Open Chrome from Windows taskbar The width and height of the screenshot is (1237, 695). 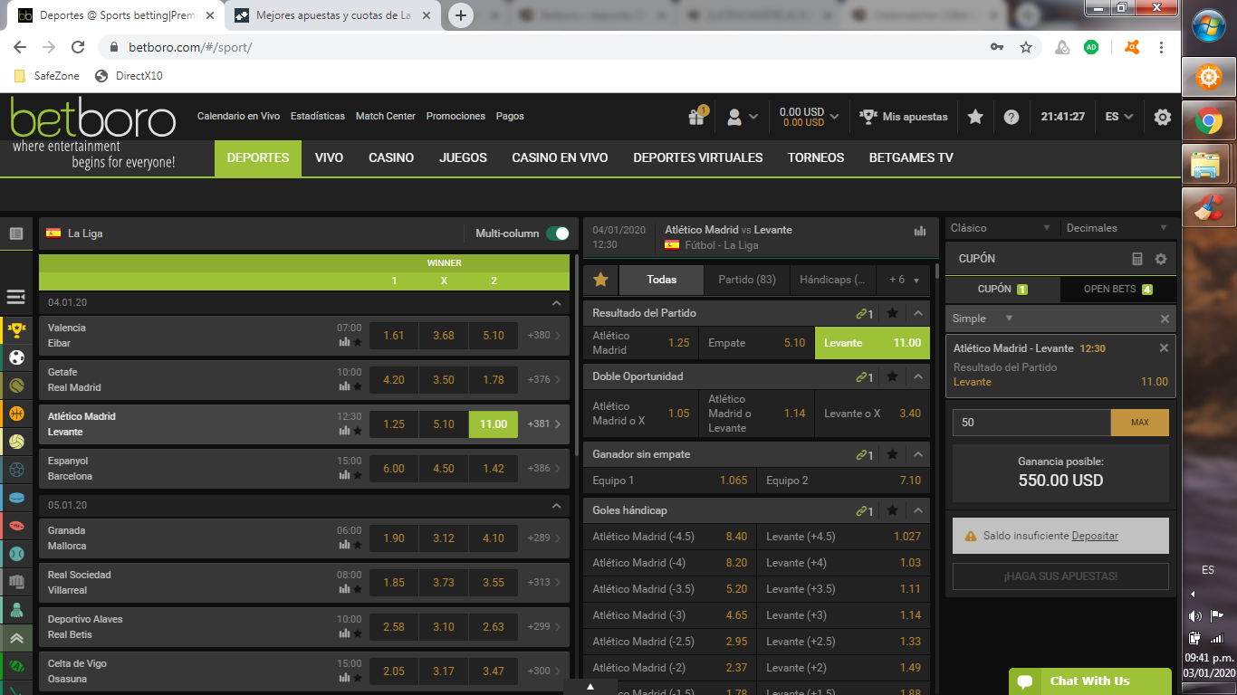(x=1208, y=120)
